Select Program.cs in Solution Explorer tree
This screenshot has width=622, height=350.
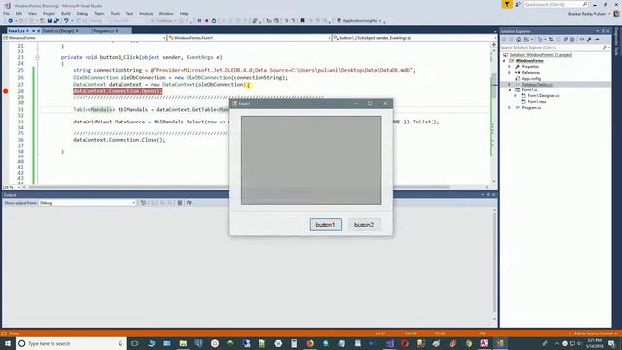coord(532,108)
